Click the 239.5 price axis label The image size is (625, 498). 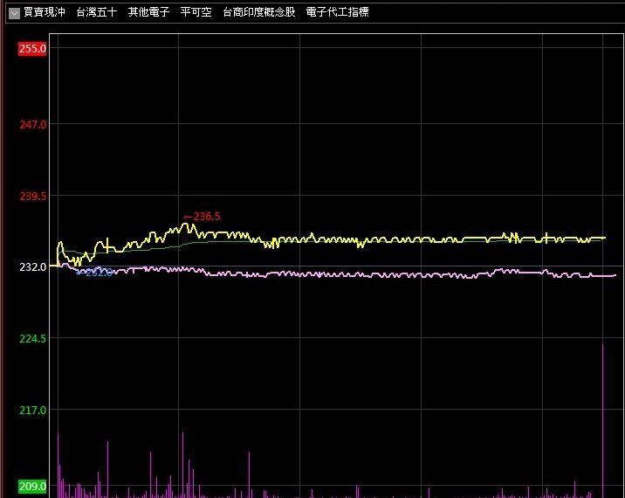pyautogui.click(x=32, y=197)
